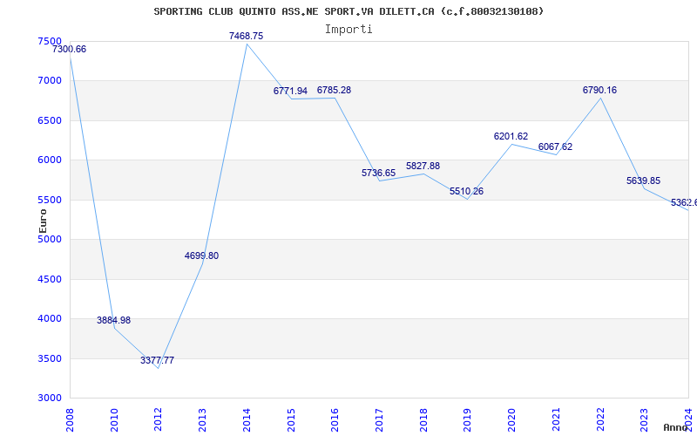Click the Importi chart subtitle
This screenshot has width=697, height=436.
pos(348,30)
